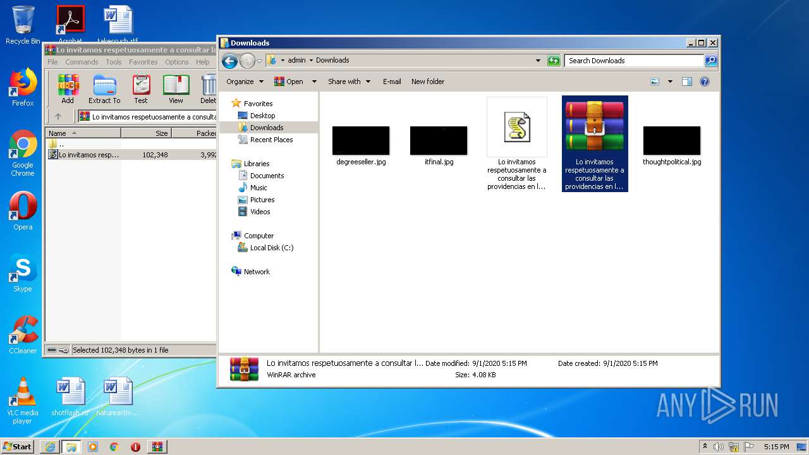Click Explorer help question mark icon

coord(705,82)
